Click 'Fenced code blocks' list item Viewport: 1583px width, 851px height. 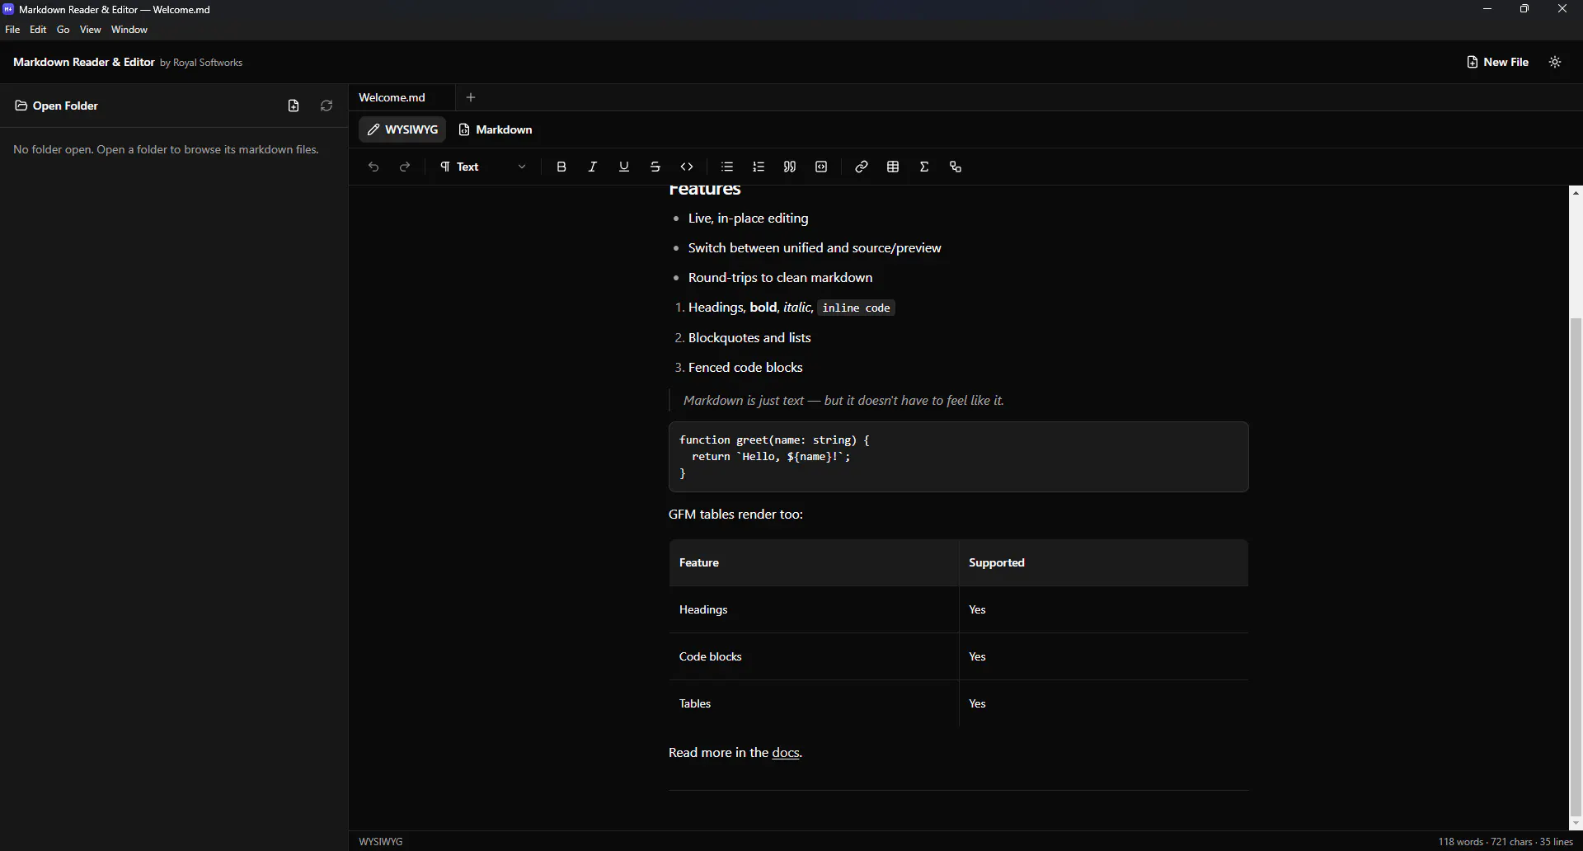click(x=745, y=369)
